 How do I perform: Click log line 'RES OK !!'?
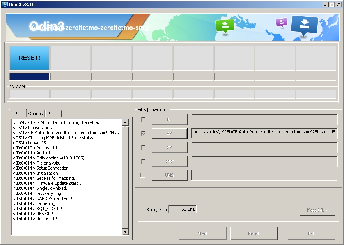click(34, 213)
